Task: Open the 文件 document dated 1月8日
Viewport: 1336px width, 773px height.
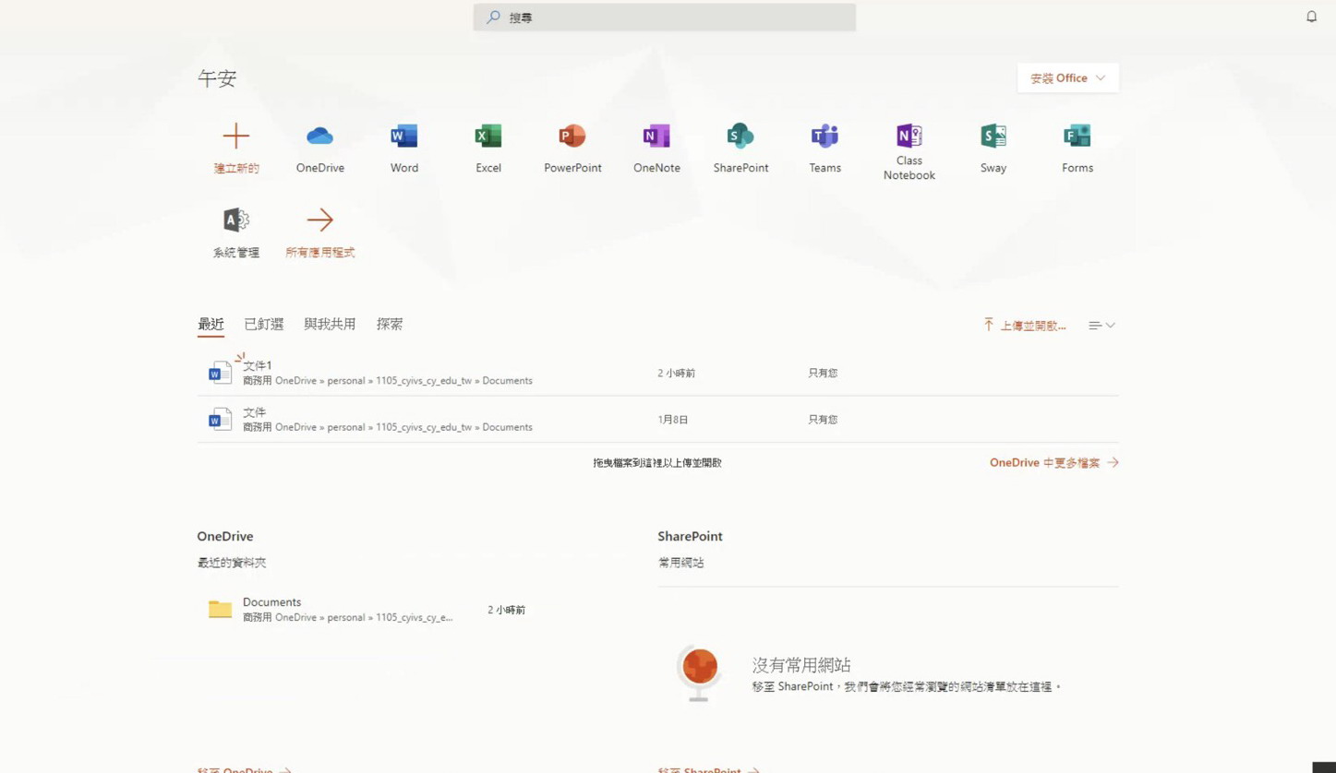Action: coord(255,412)
